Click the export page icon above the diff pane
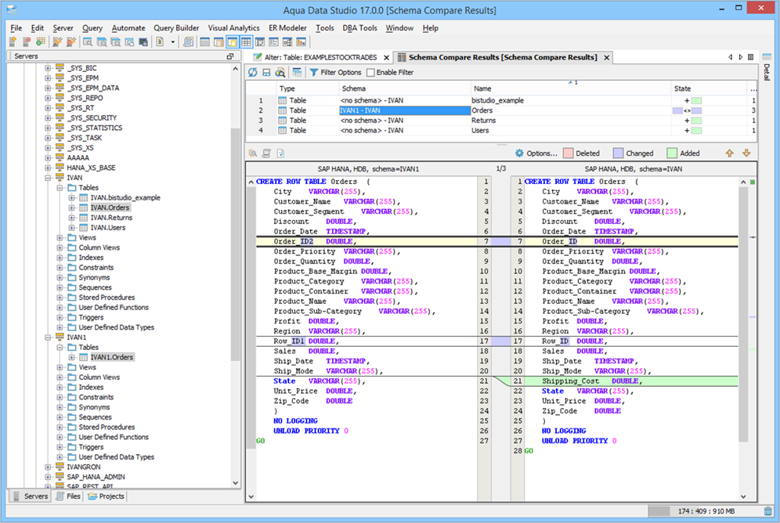The height and width of the screenshot is (523, 780). tap(280, 153)
